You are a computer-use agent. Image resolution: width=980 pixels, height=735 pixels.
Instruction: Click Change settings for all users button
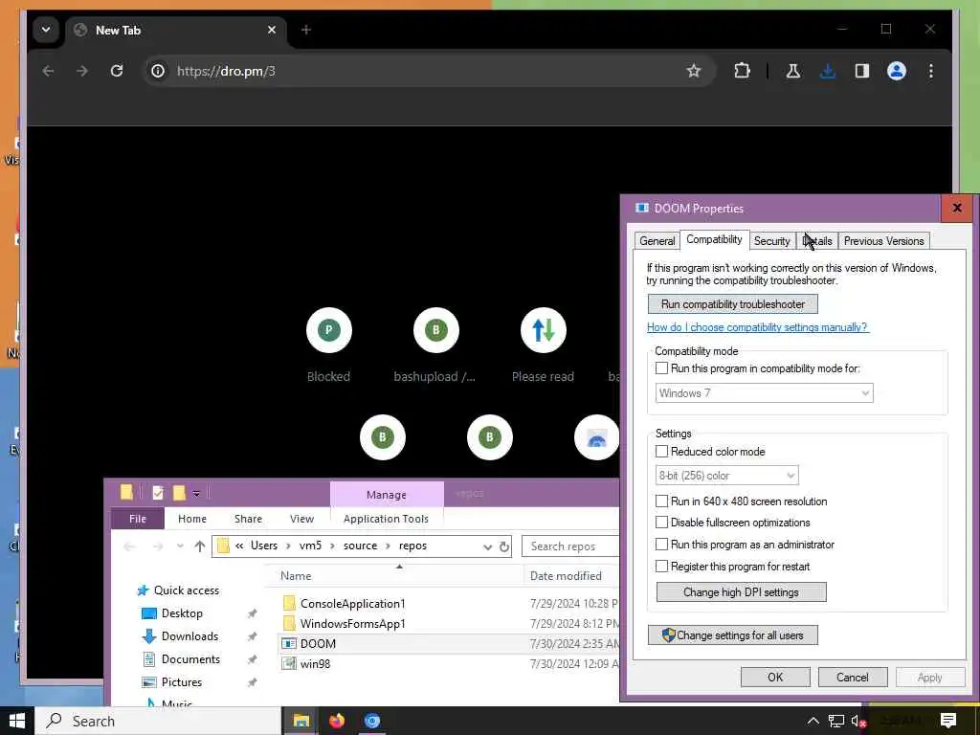point(732,635)
